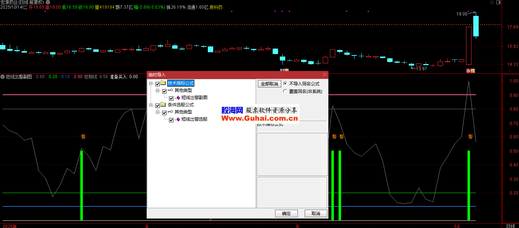Uncheck the 技术指标公式 checkbox
Screen dimensions: 519x228
click(157, 84)
